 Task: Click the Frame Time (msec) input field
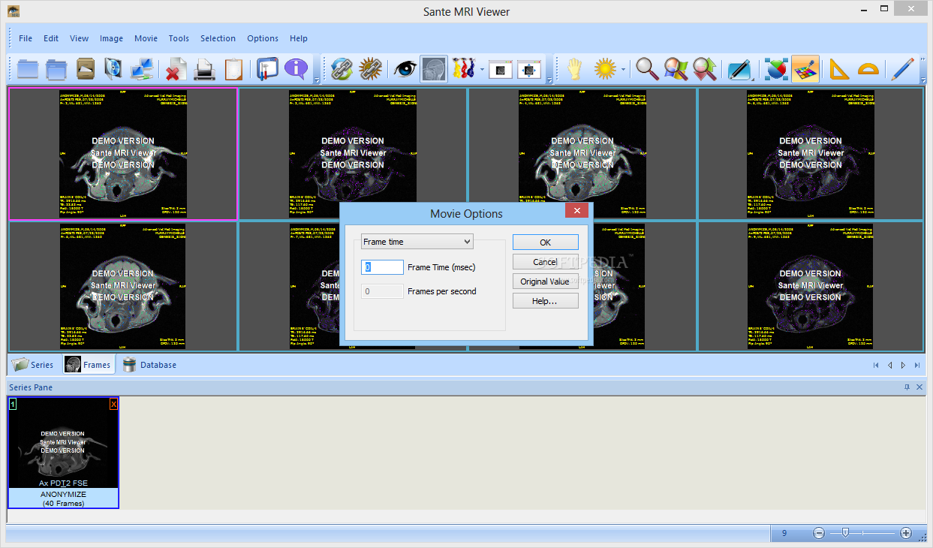382,266
